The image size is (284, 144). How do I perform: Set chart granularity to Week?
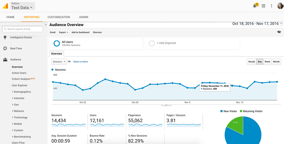pos(267,62)
